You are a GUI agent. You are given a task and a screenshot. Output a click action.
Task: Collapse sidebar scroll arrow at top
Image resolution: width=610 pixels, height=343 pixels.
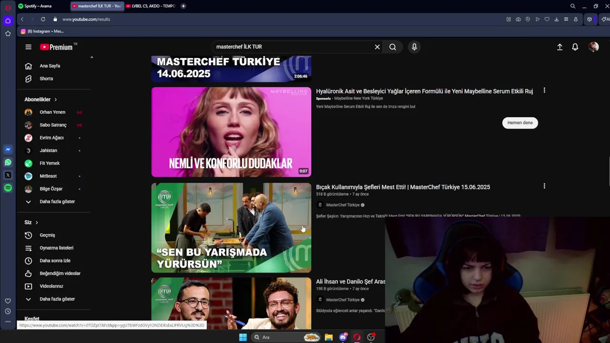tap(91, 57)
